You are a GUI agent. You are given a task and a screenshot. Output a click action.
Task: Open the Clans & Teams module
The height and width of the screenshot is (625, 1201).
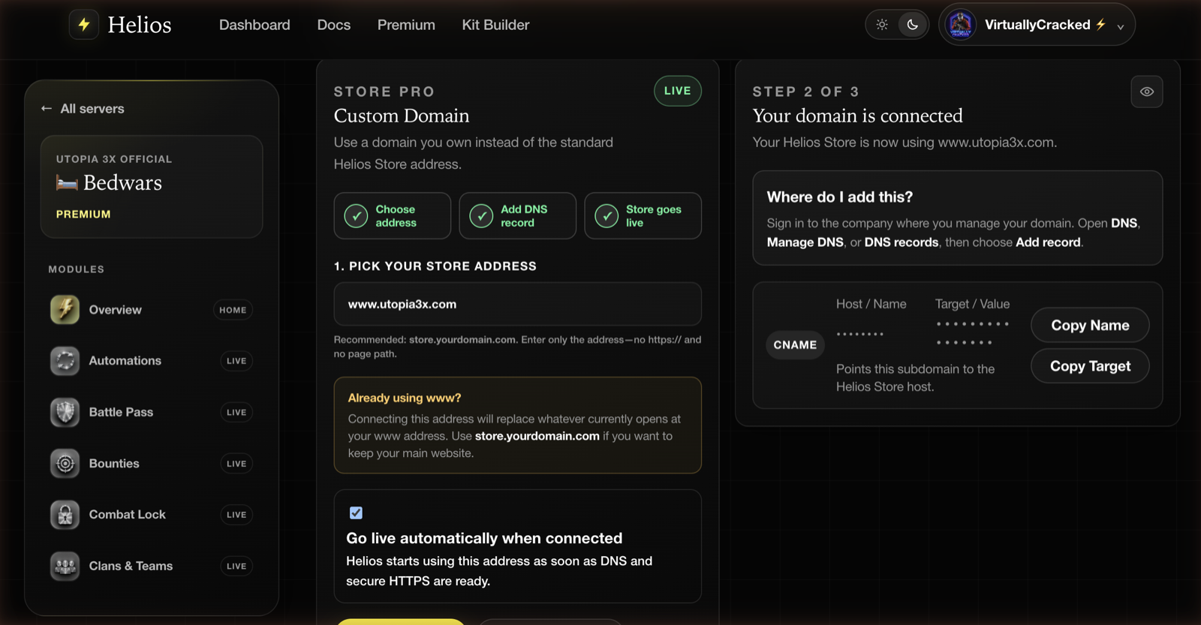pos(151,566)
